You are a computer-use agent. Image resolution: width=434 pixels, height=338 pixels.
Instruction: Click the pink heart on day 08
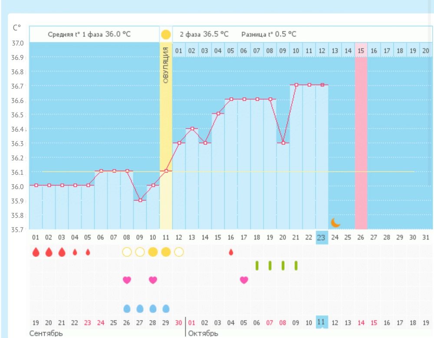click(127, 280)
